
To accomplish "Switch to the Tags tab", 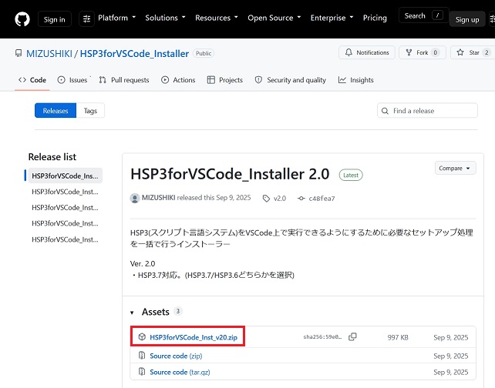I will click(x=90, y=111).
